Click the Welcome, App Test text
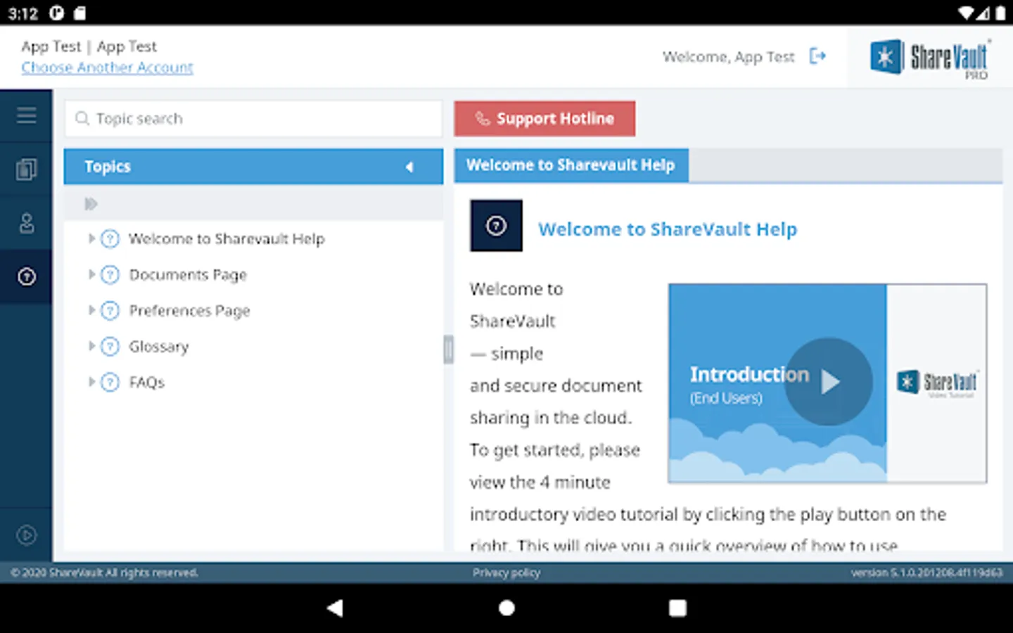 [728, 56]
